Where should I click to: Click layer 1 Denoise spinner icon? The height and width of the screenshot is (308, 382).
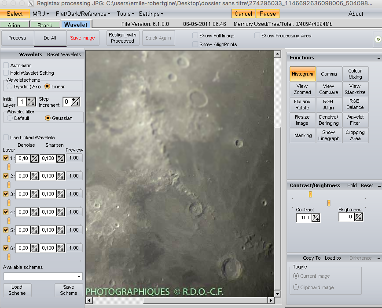coord(35,158)
